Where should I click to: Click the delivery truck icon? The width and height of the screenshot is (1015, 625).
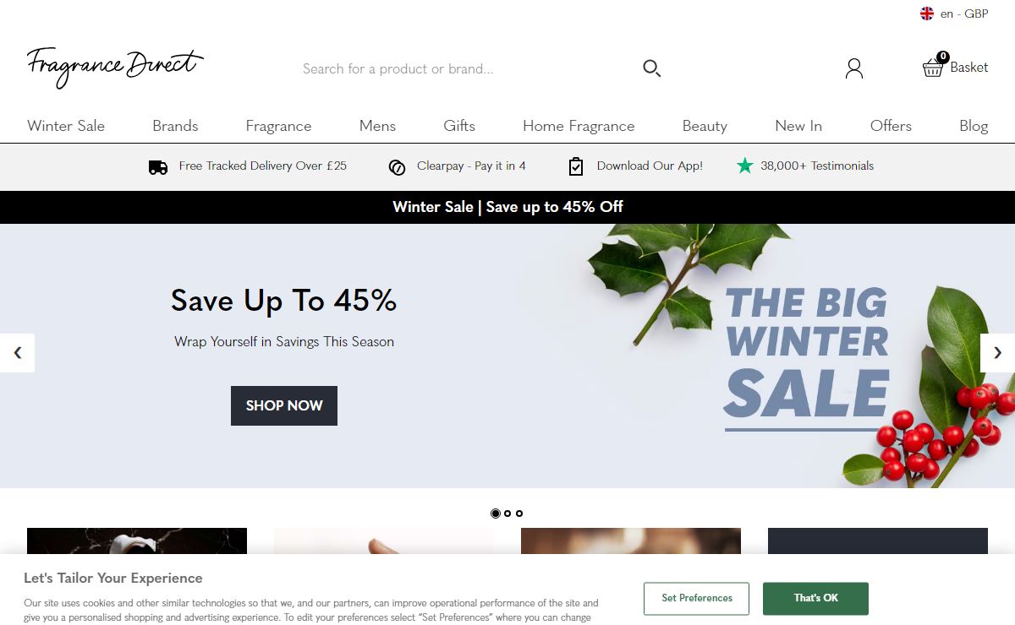point(158,166)
